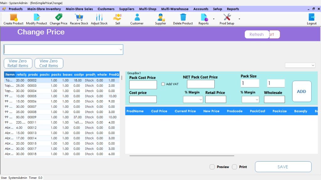Image resolution: width=321 pixels, height=180 pixels.
Task: Click the ADD button
Action: click(302, 91)
